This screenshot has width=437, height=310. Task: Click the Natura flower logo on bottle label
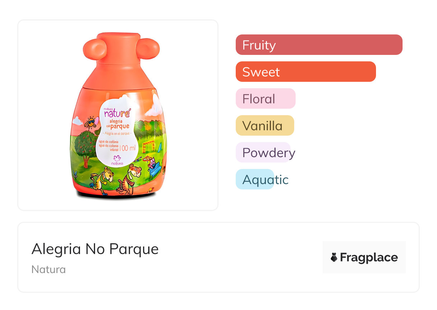pos(117,158)
